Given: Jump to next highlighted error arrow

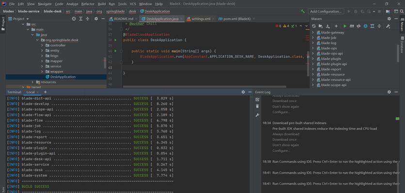Looking at the screenshot, I should (x=307, y=26).
